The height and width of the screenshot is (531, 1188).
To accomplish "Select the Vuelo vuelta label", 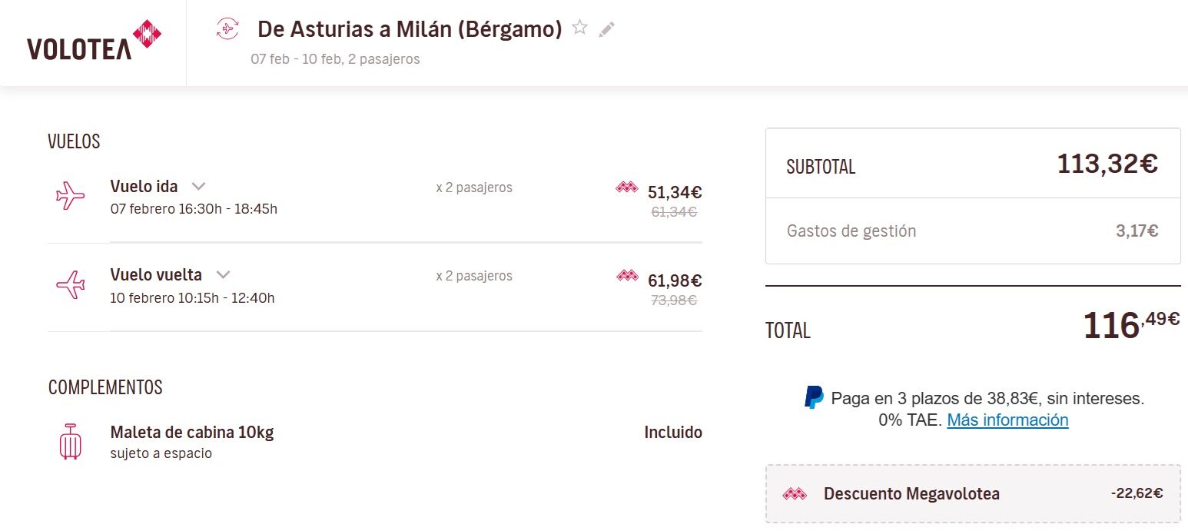I will (156, 275).
